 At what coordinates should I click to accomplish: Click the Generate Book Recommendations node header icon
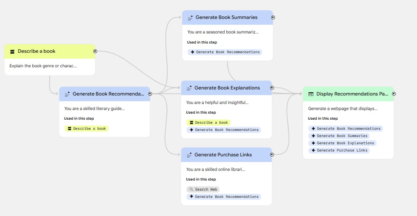click(x=67, y=94)
